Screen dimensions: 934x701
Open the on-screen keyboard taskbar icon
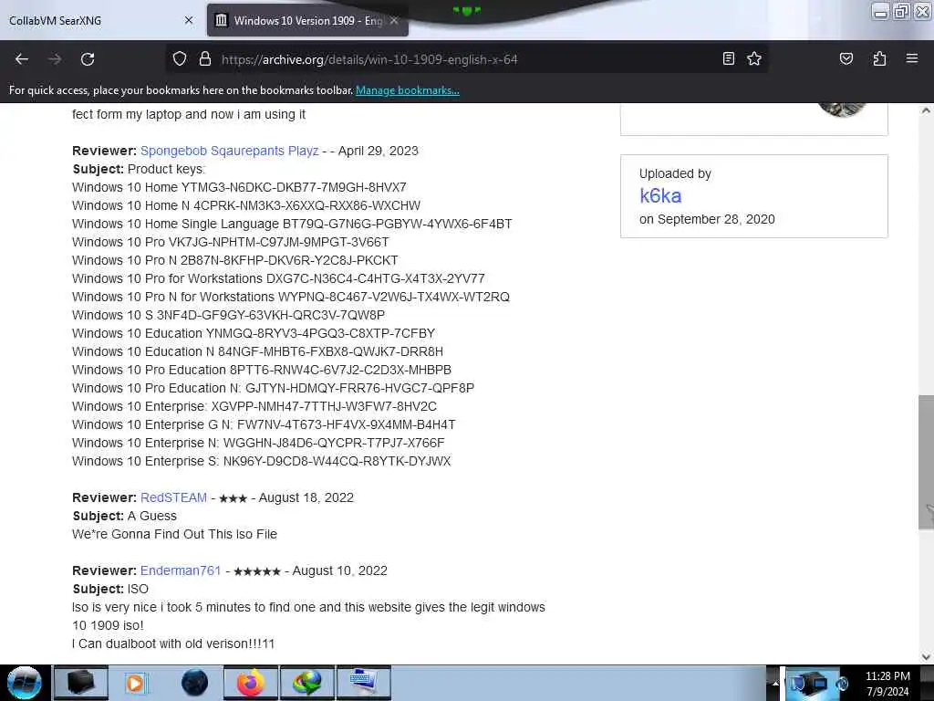[364, 683]
